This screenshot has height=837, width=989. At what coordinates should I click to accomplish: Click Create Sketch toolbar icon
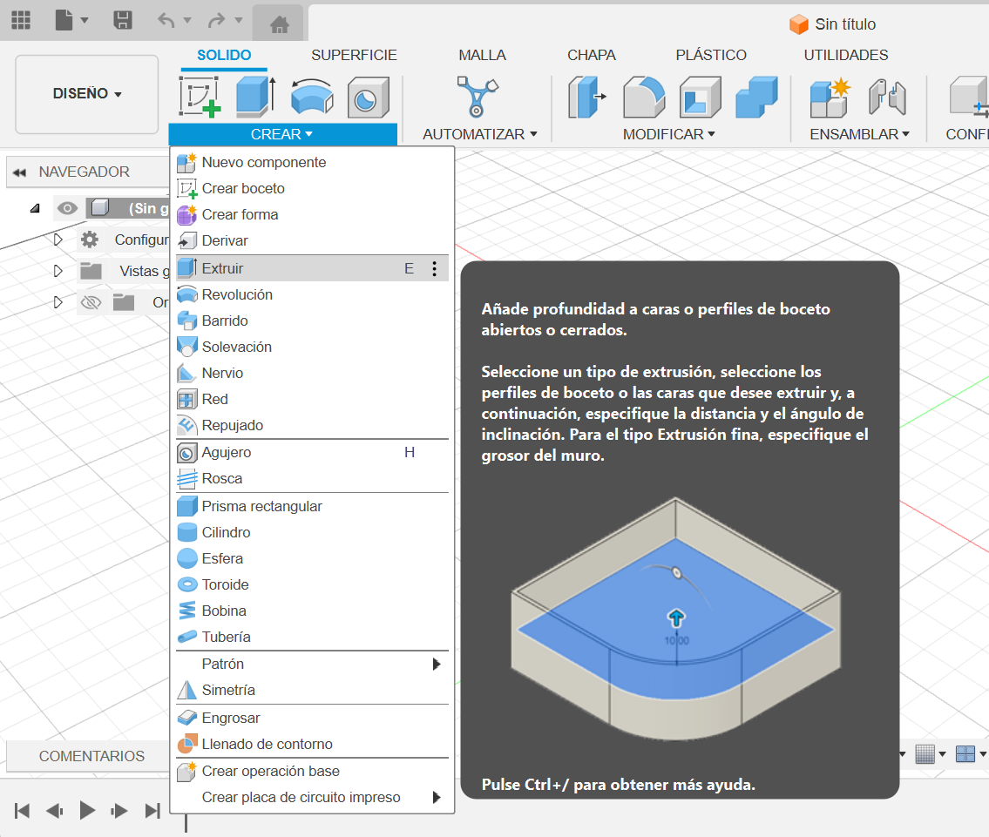pos(200,97)
